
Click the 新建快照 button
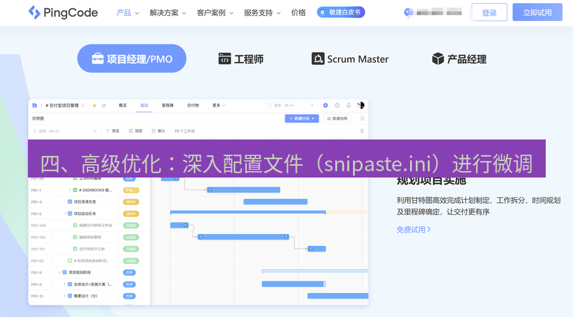click(337, 119)
